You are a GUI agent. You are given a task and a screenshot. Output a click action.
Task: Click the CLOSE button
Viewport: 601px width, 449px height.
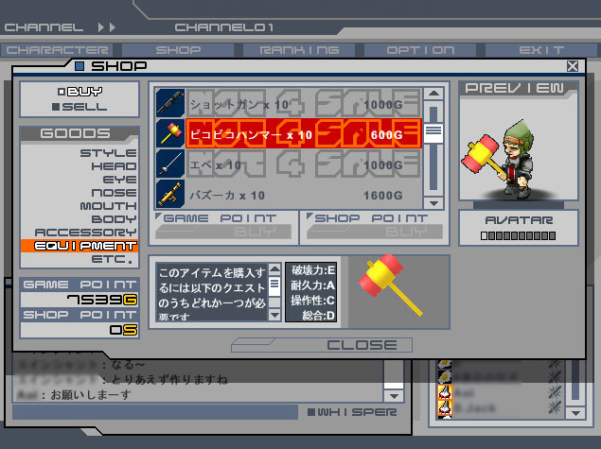322,345
